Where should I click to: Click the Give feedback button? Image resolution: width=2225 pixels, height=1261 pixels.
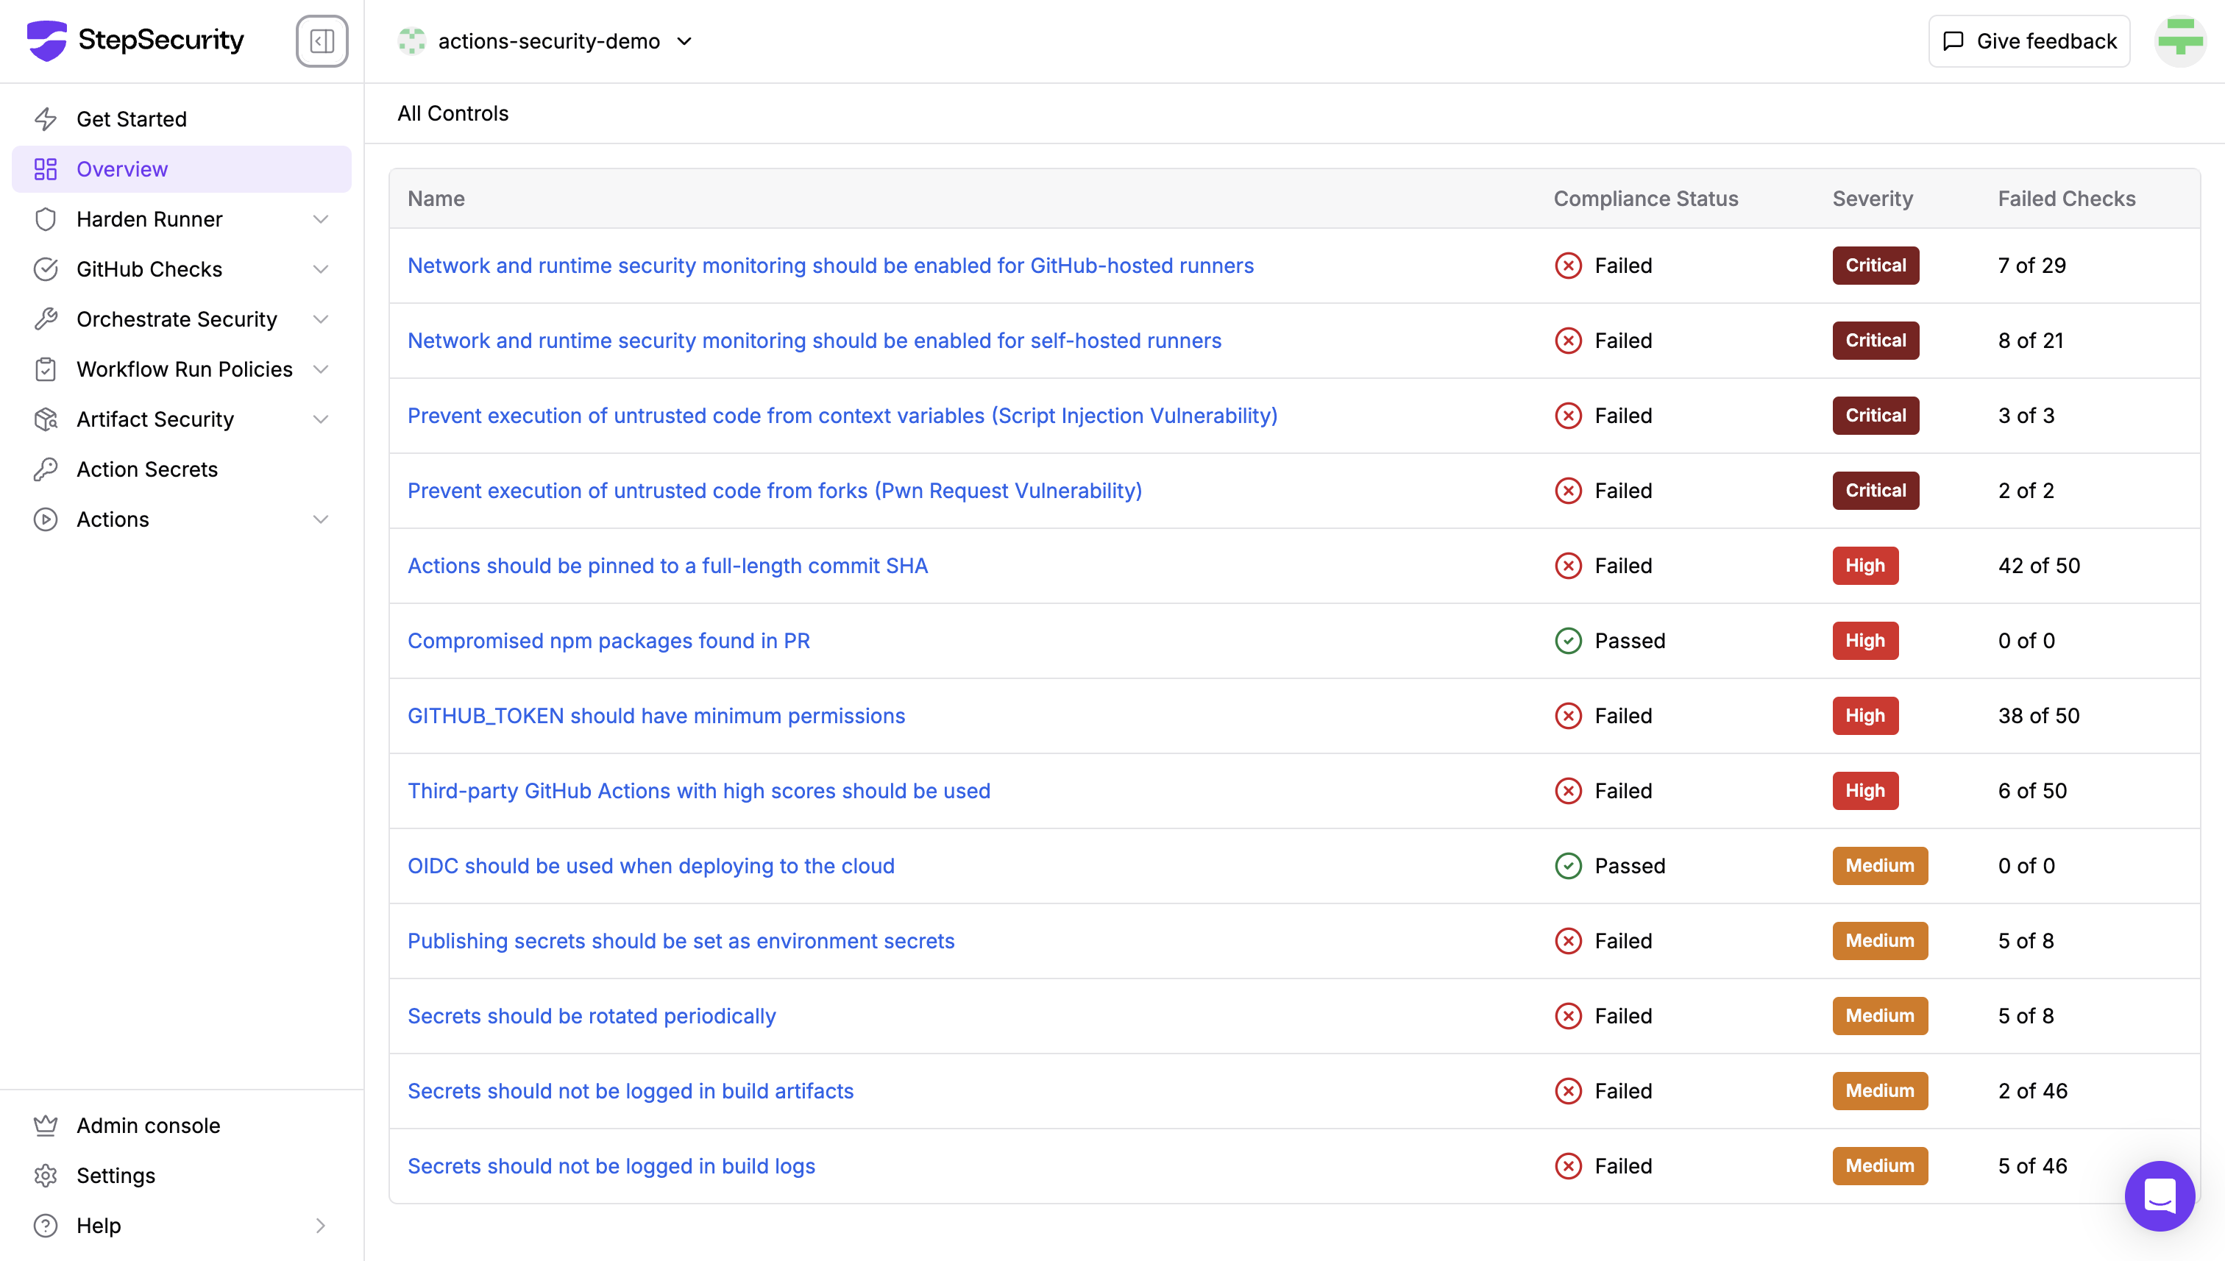2029,40
